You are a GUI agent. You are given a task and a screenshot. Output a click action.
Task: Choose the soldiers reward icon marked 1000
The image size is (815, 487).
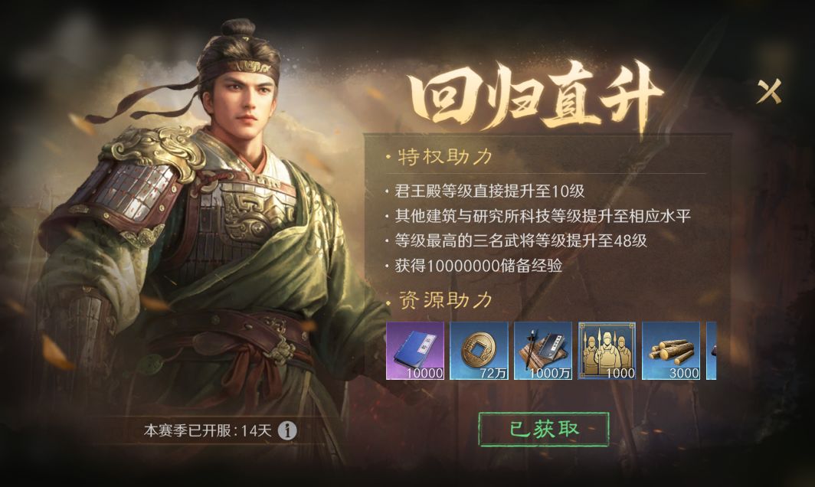click(607, 351)
